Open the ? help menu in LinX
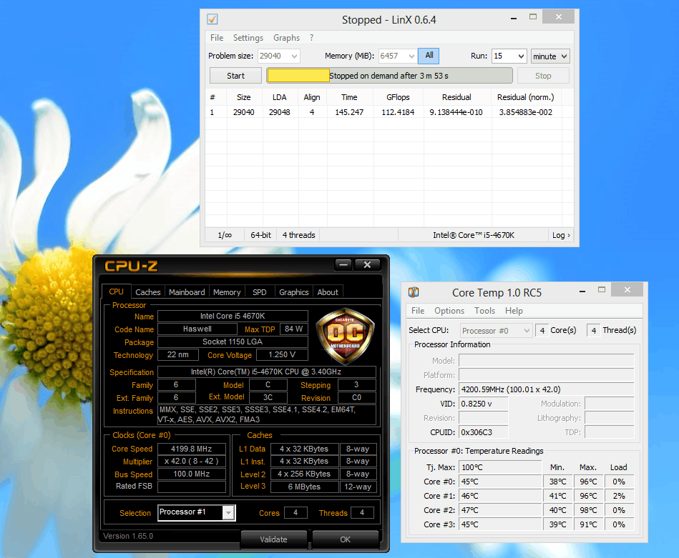This screenshot has height=558, width=679. click(311, 38)
